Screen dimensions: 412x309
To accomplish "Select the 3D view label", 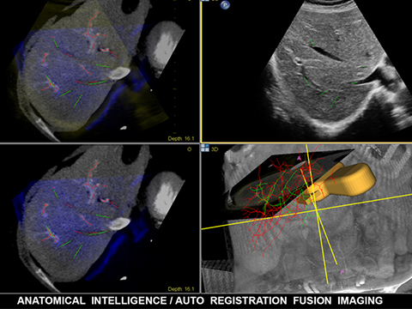I will click(215, 149).
